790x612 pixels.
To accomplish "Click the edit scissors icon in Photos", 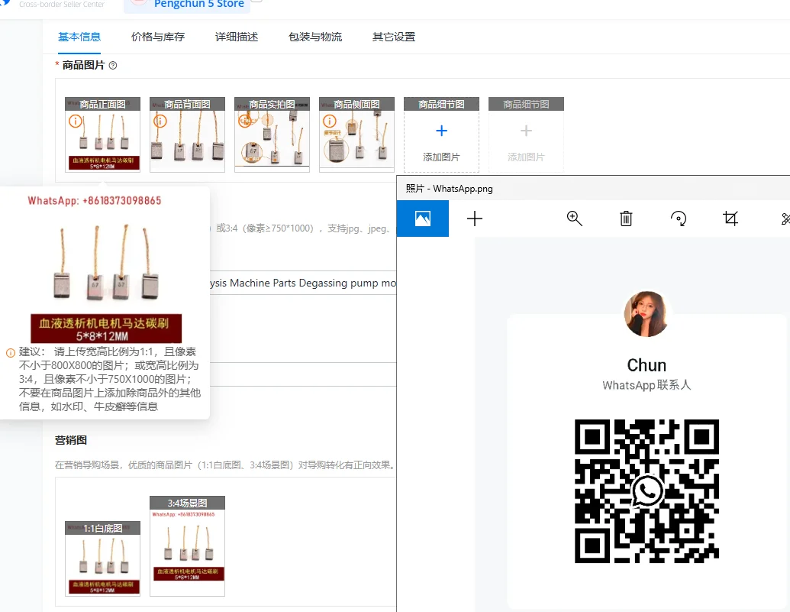I will click(x=785, y=219).
